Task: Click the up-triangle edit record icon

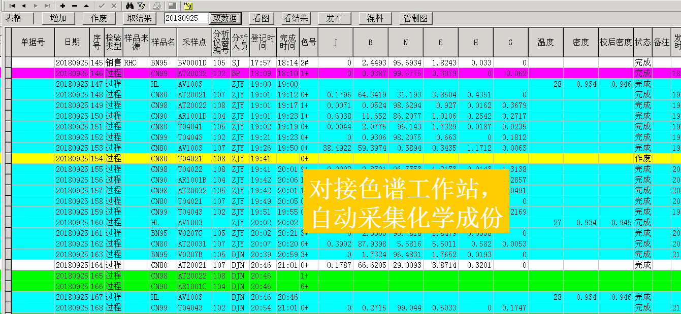Action: [x=86, y=6]
